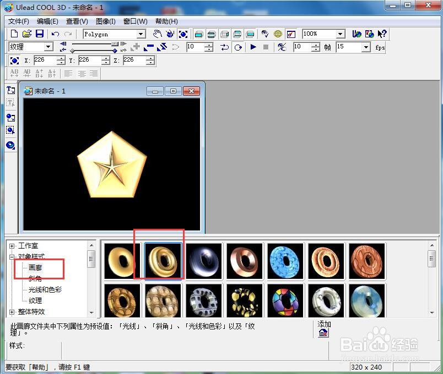Click the Add to gallery house icon
This screenshot has width=443, height=374.
coord(323,333)
